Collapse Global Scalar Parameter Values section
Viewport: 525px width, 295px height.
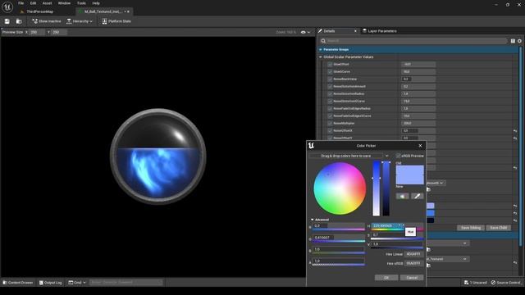pos(321,57)
